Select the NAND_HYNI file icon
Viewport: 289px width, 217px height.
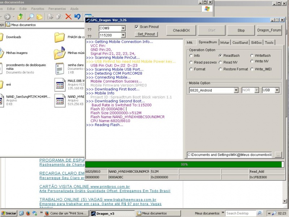coord(60,101)
